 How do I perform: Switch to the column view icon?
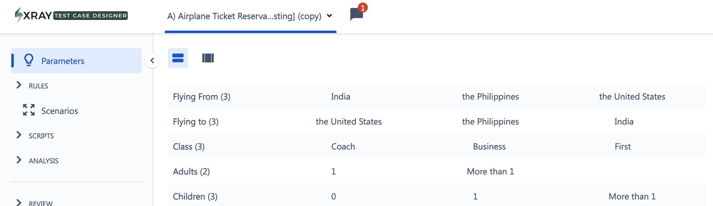pyautogui.click(x=208, y=58)
